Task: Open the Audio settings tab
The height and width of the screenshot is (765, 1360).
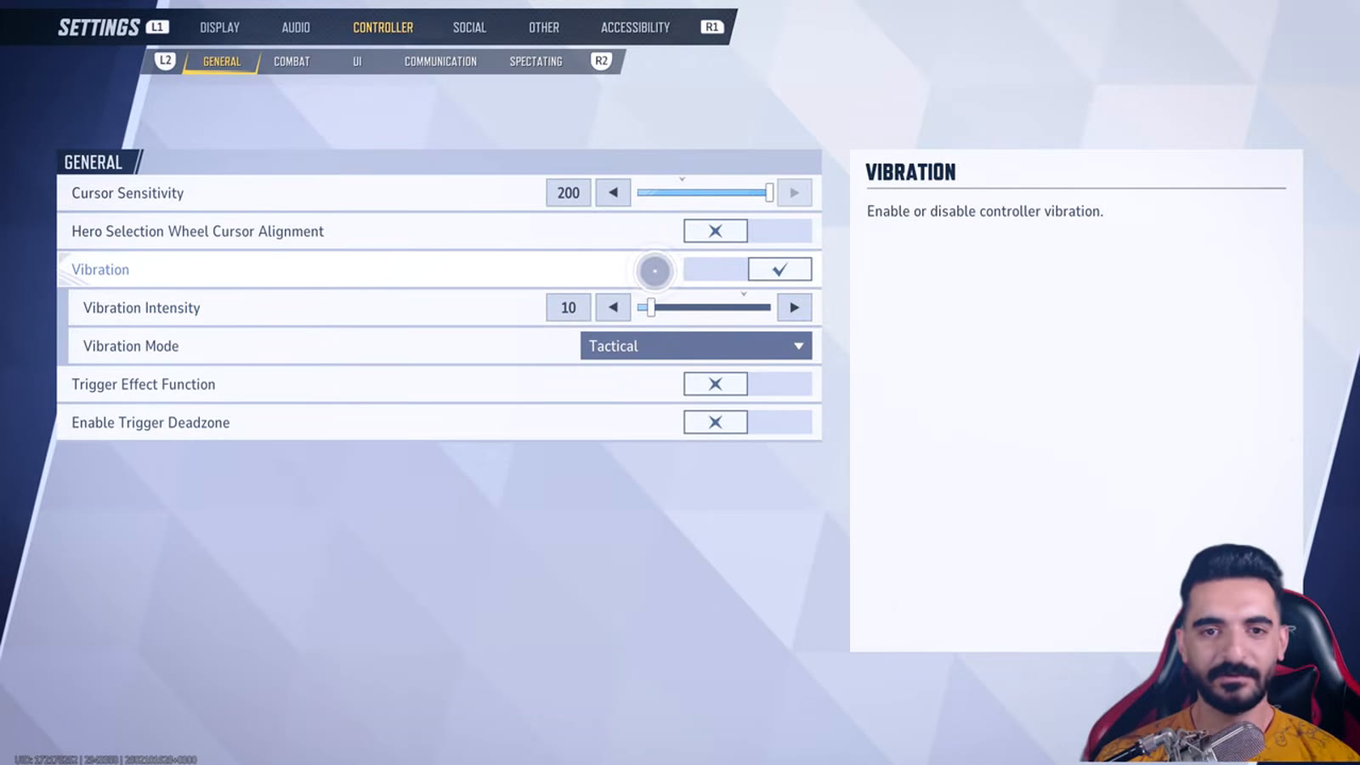Action: pyautogui.click(x=296, y=27)
